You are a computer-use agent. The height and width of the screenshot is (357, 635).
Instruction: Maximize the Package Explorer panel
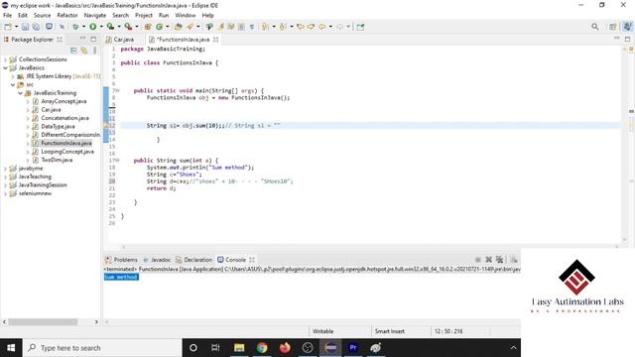tap(93, 39)
